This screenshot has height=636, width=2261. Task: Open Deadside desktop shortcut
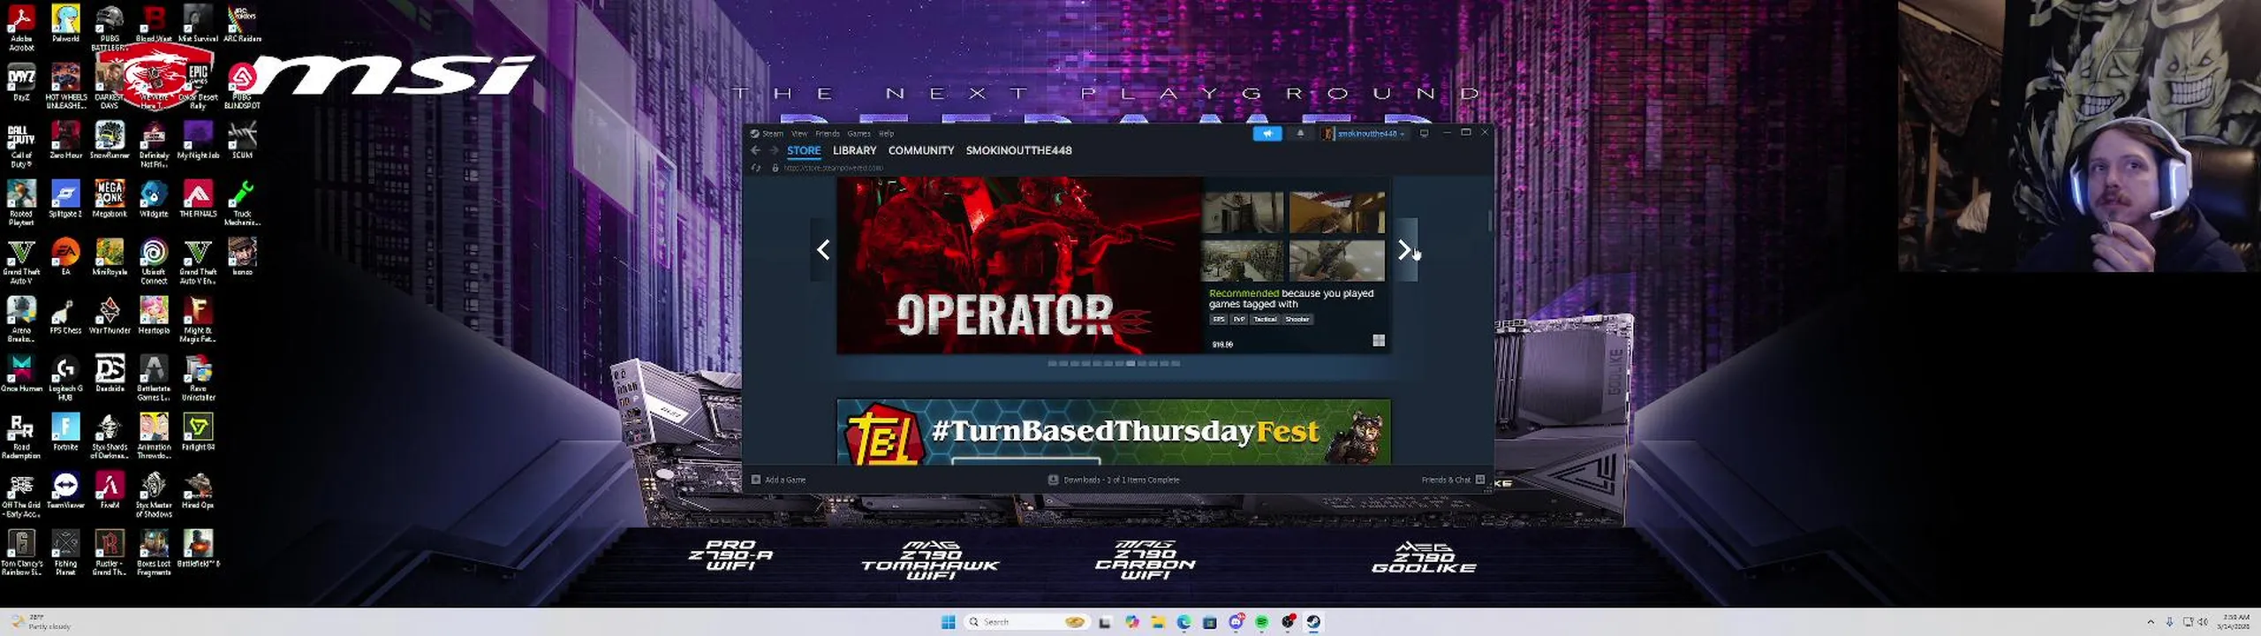pyautogui.click(x=110, y=375)
